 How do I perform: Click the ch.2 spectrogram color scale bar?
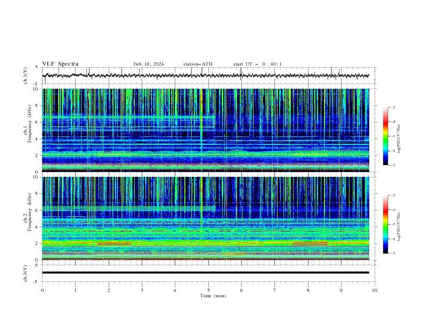[385, 224]
